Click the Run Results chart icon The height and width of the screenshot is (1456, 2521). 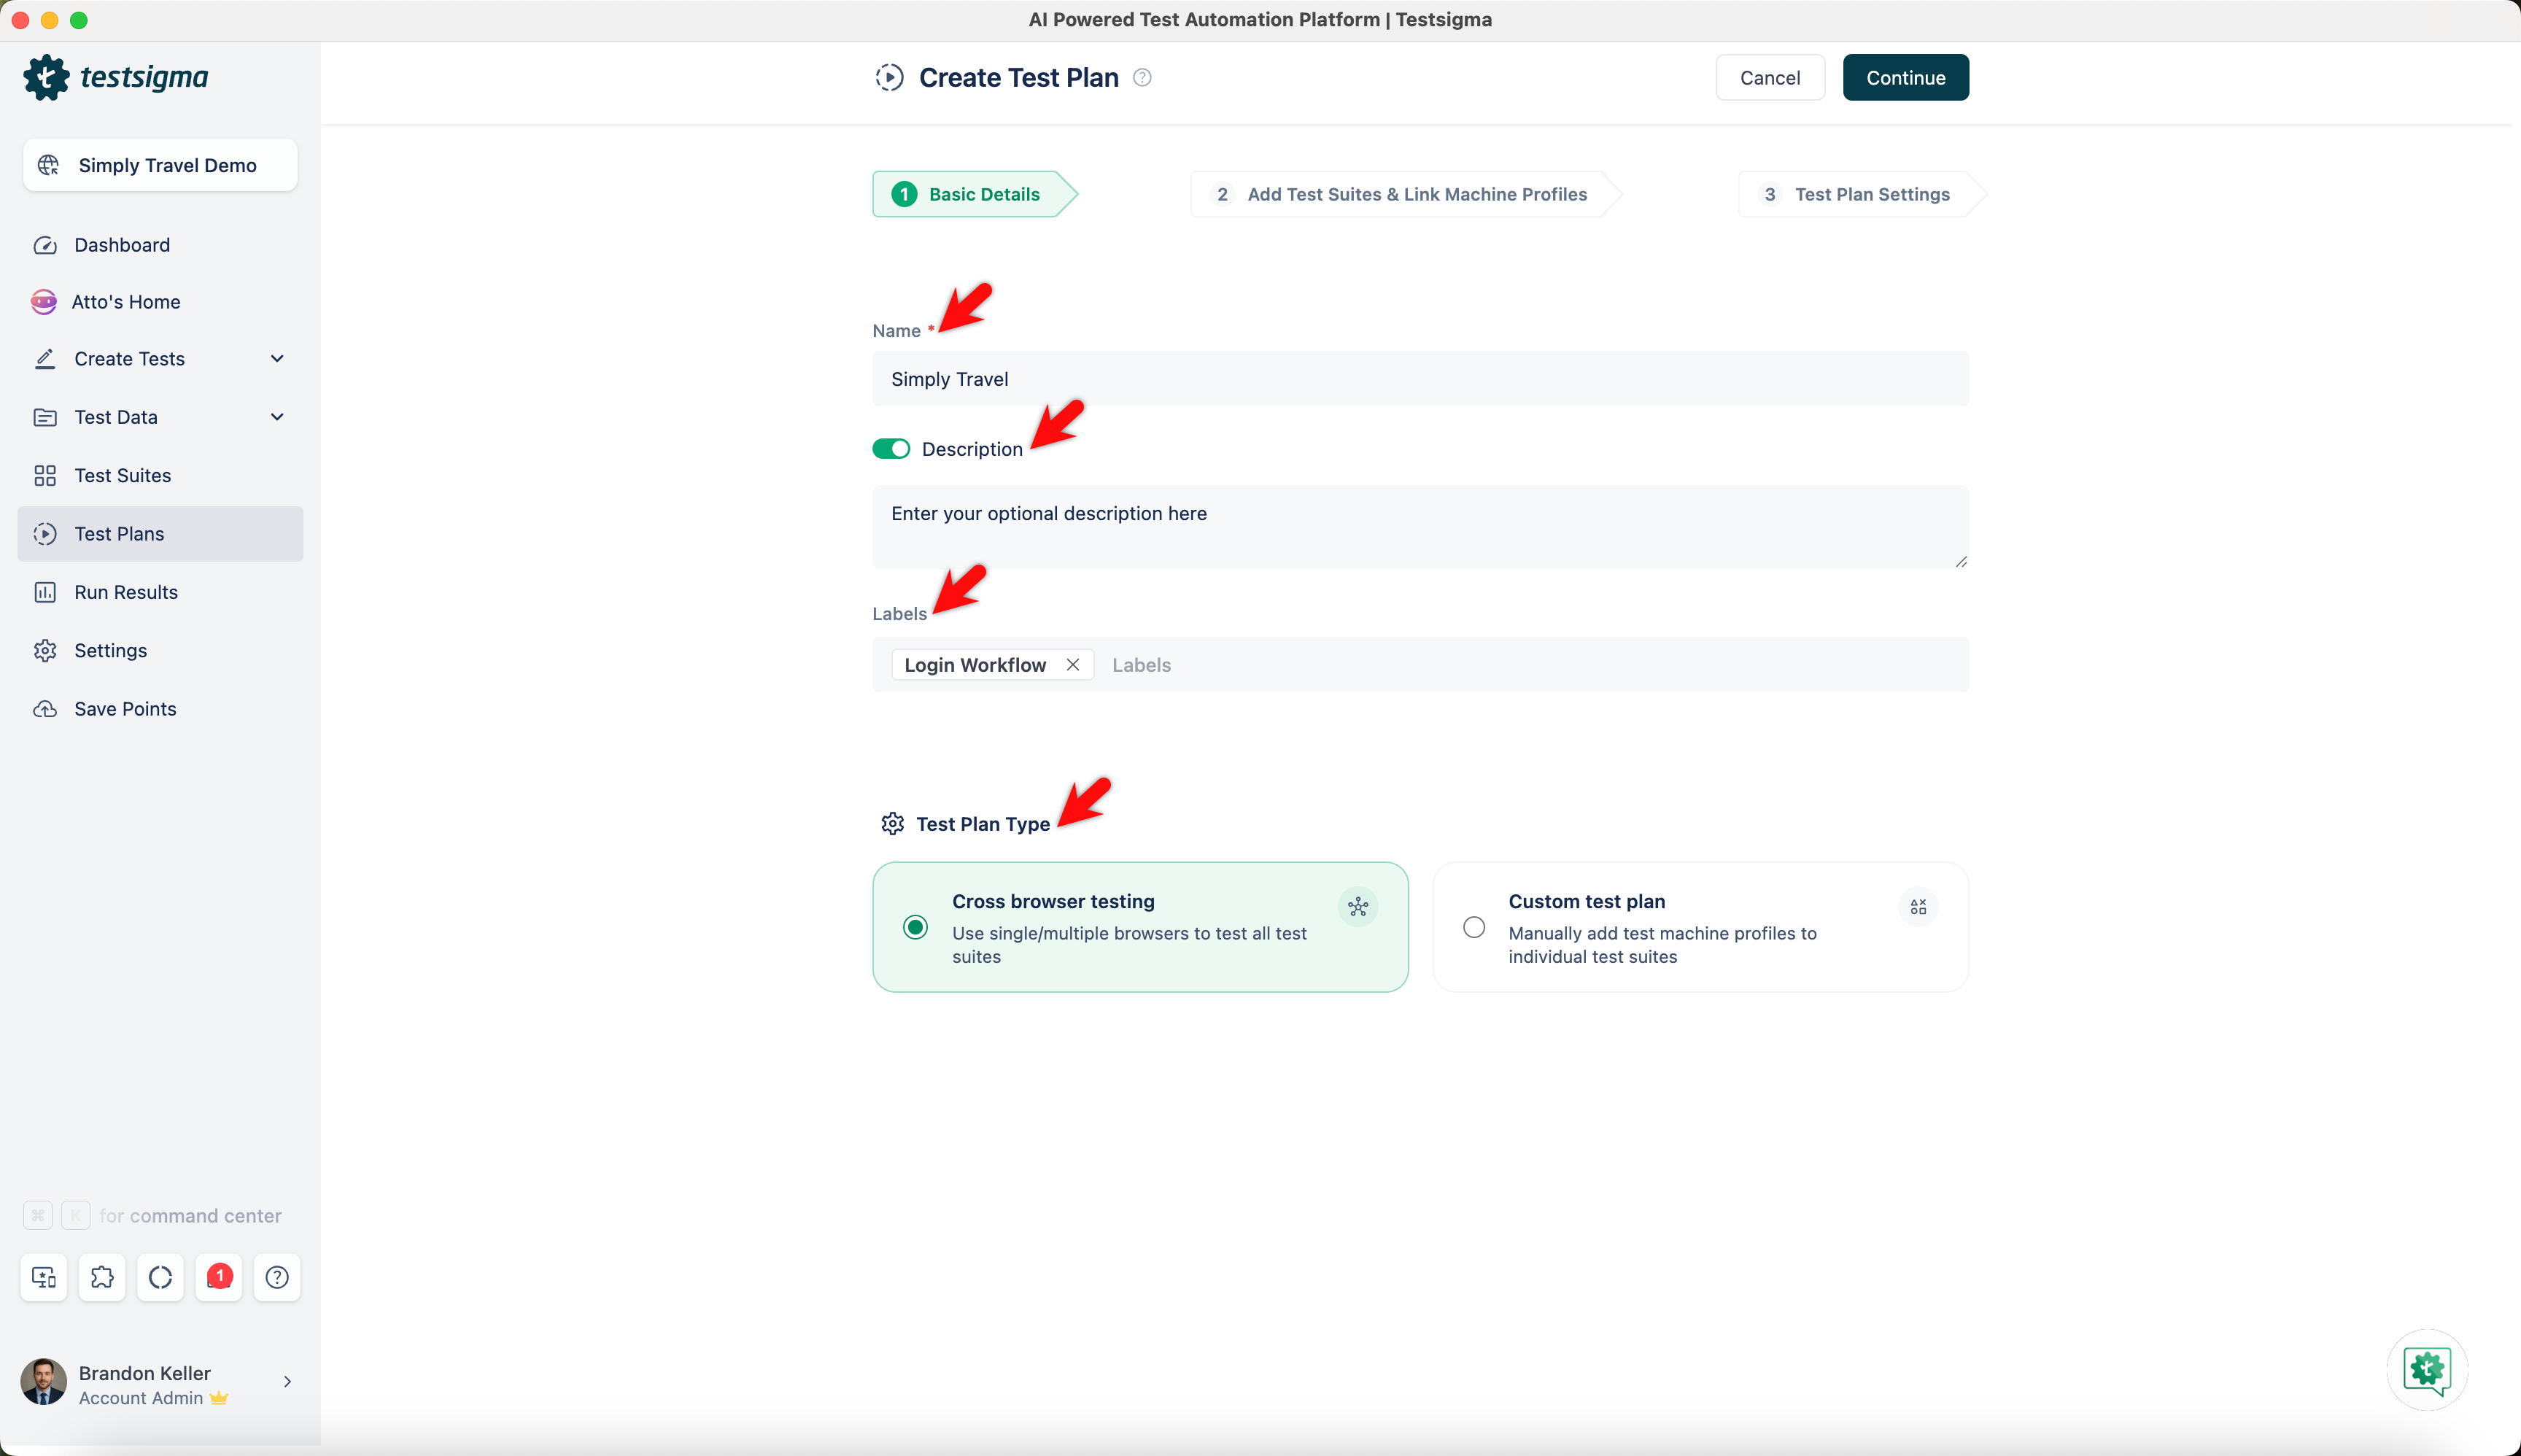(x=45, y=592)
